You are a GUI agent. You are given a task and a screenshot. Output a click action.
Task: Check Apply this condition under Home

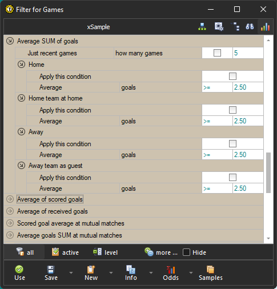[232, 77]
